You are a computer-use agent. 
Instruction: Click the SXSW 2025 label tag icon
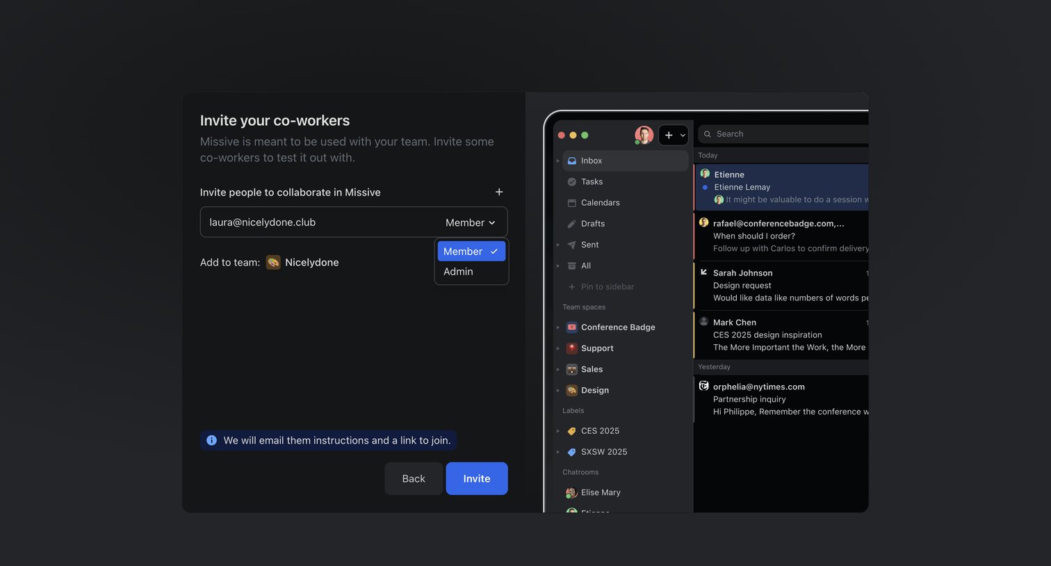point(571,452)
